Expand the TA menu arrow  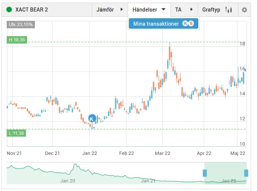191,9
